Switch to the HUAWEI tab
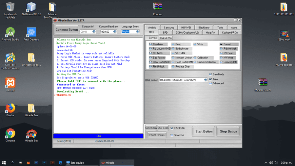The width and height of the screenshot is (295, 166). [x=186, y=27]
